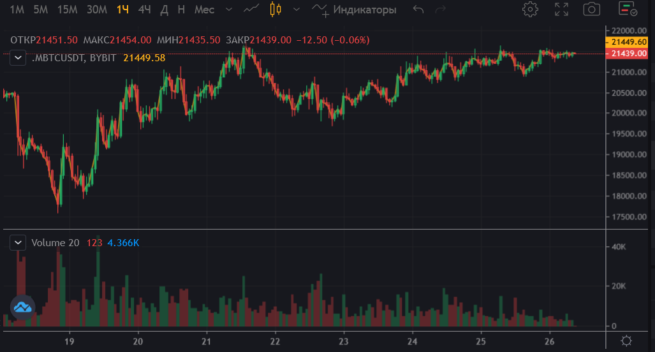Screen dimensions: 655x352
Task: Open time axis settings gear
Action: (x=627, y=340)
